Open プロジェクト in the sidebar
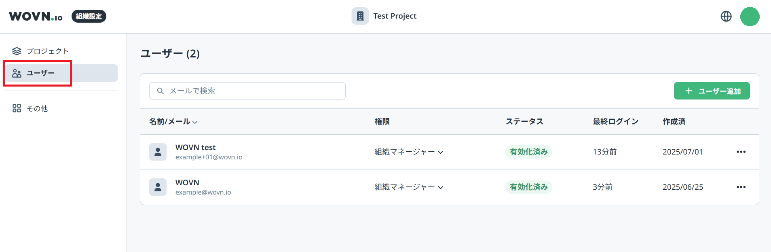Viewport: 771px width, 252px height. 47,51
